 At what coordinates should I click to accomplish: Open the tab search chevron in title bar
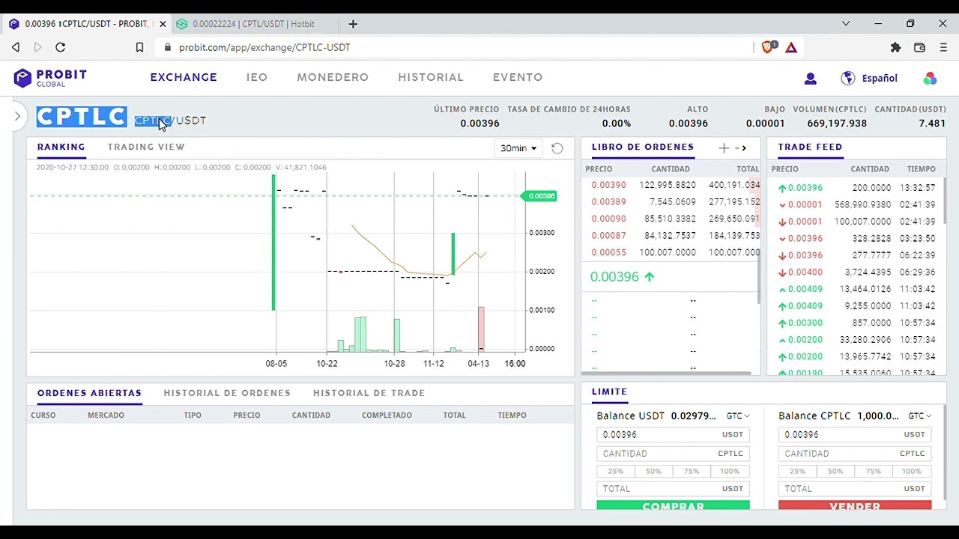(846, 24)
